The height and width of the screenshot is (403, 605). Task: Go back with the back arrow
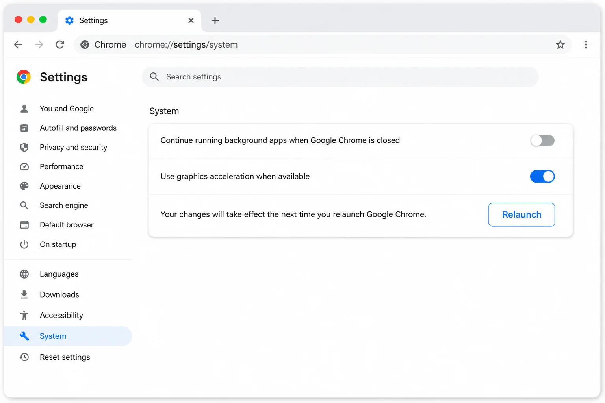[x=18, y=44]
